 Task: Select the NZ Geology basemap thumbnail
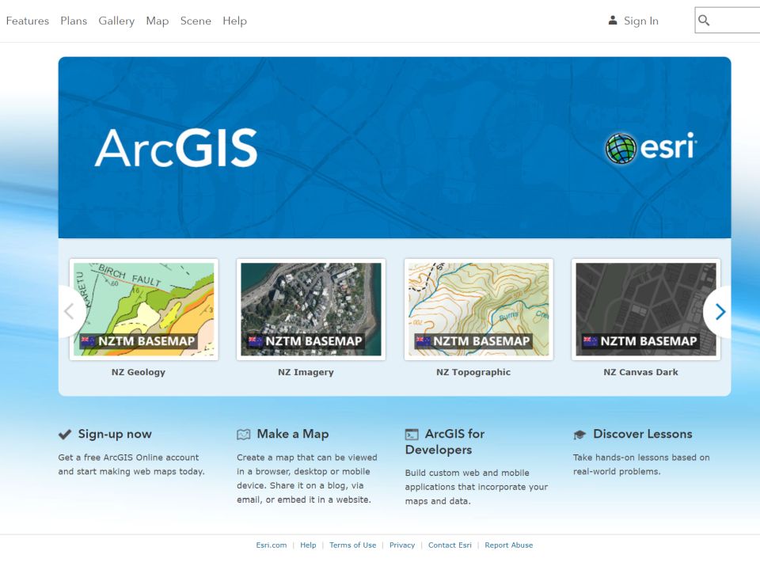click(144, 310)
